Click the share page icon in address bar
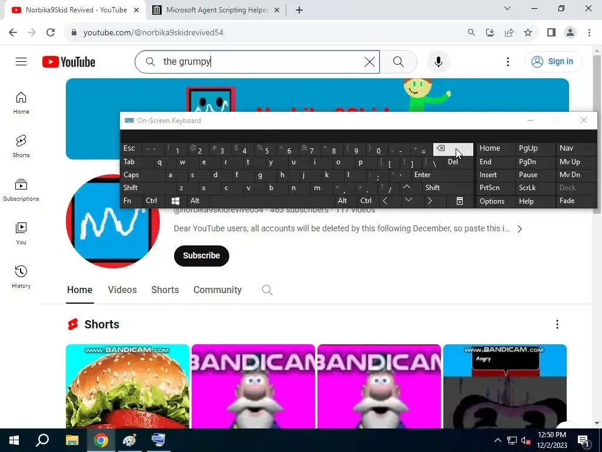 pyautogui.click(x=509, y=32)
